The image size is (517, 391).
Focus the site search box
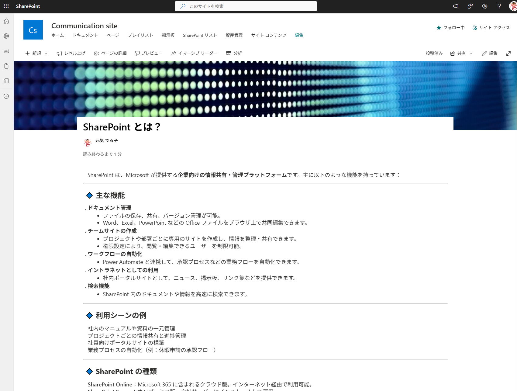click(246, 6)
